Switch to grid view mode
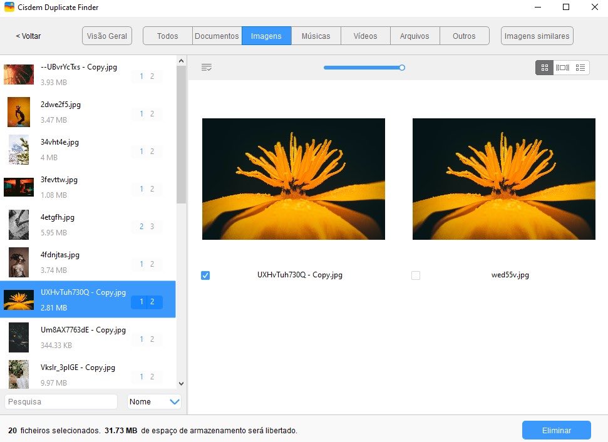This screenshot has height=442, width=608. [x=543, y=67]
